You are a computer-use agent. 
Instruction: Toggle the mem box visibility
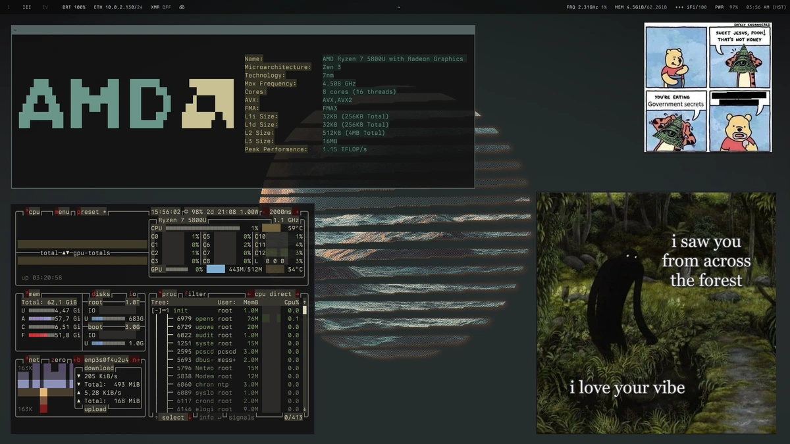point(33,294)
